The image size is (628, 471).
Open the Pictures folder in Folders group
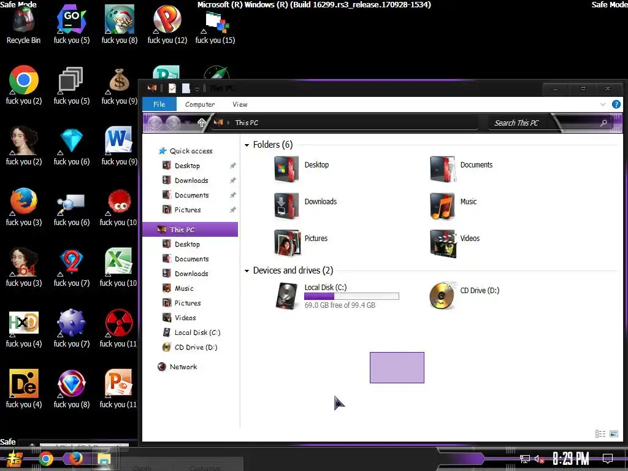tap(287, 243)
